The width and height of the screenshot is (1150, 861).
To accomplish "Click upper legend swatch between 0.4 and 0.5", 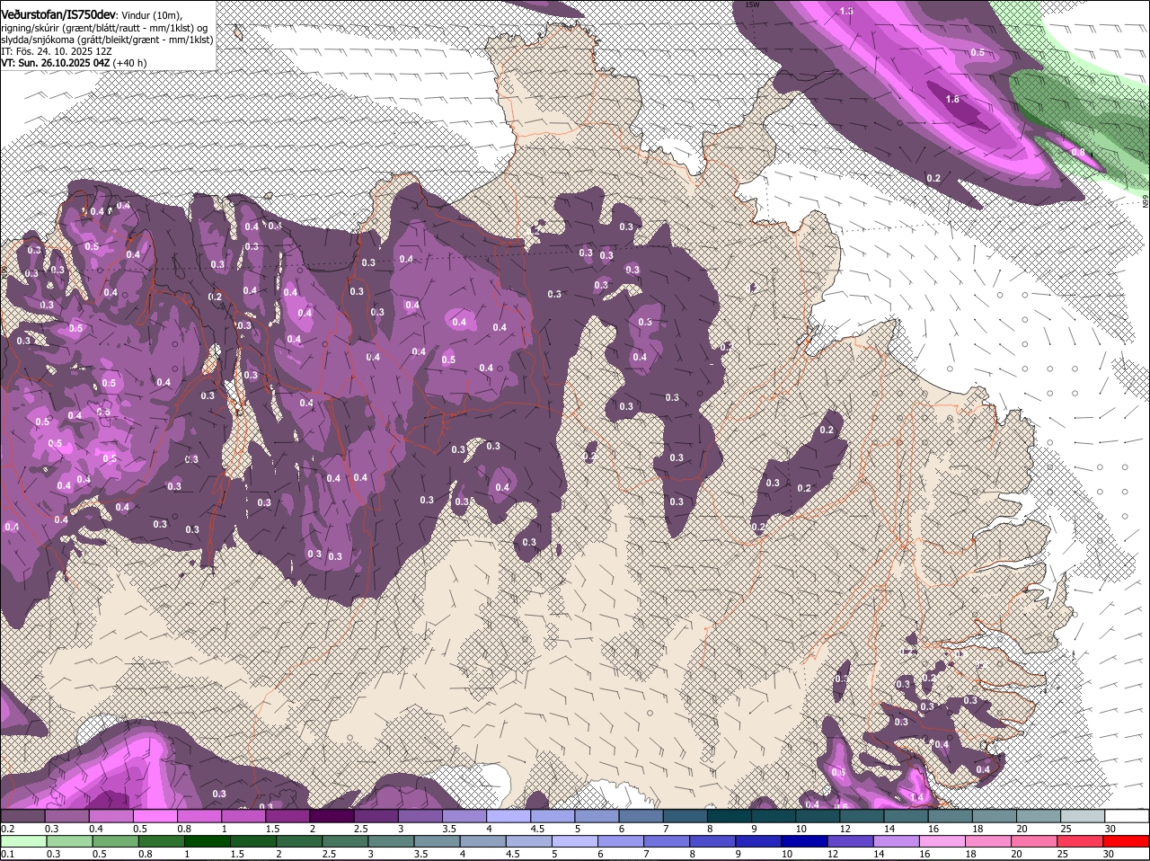I will 111,815.
